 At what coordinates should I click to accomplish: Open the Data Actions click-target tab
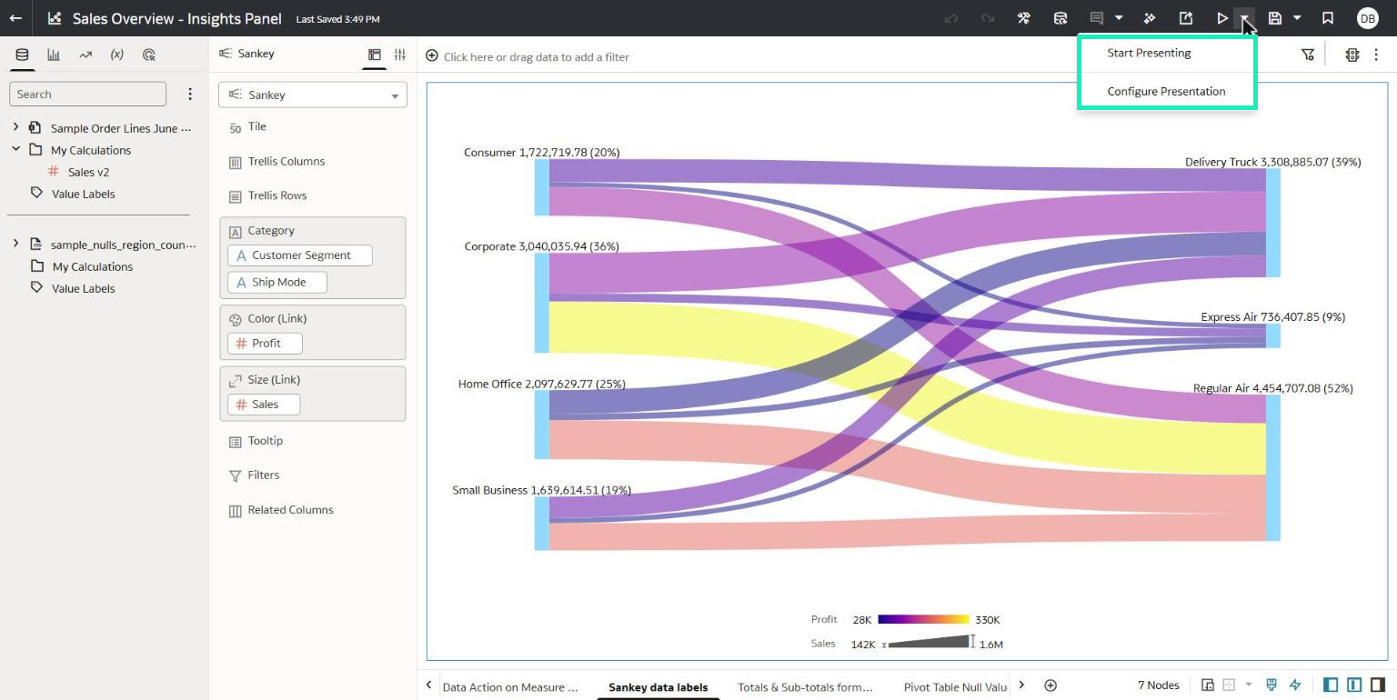tap(149, 55)
